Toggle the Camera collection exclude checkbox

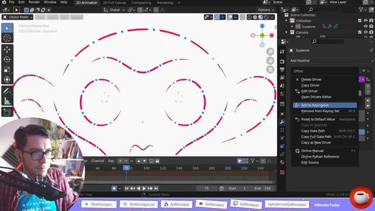360,32
